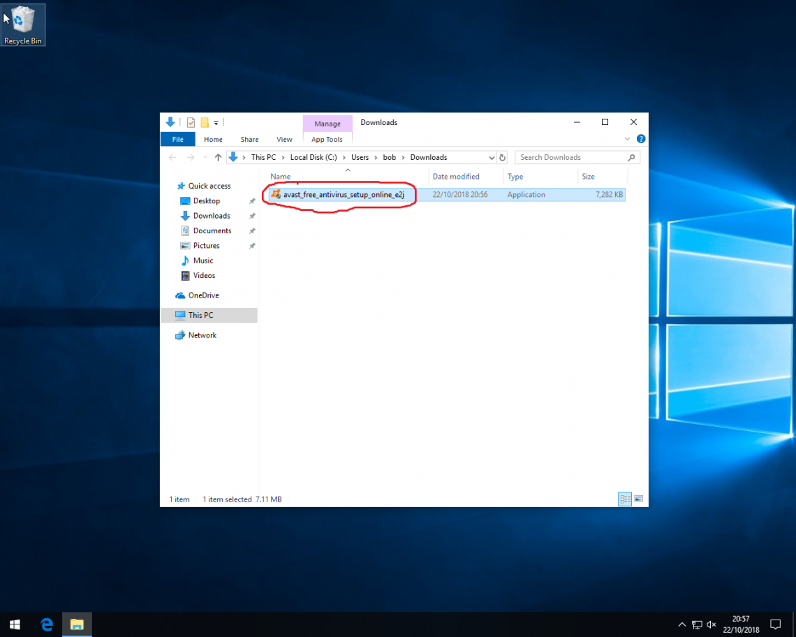Open the taskbar clock and date
Viewport: 796px width, 637px height.
point(741,624)
